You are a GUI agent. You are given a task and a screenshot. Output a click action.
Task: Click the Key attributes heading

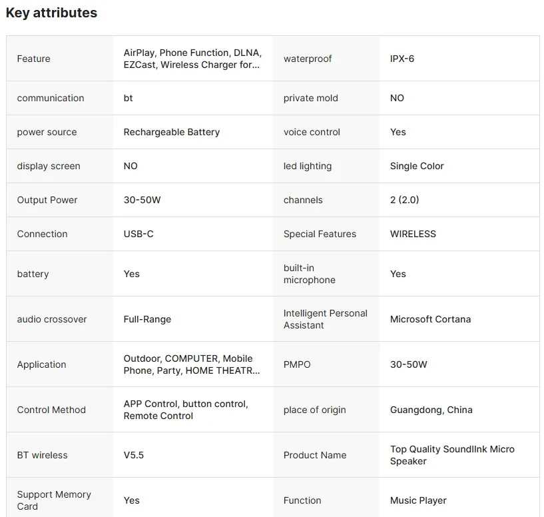pyautogui.click(x=51, y=13)
